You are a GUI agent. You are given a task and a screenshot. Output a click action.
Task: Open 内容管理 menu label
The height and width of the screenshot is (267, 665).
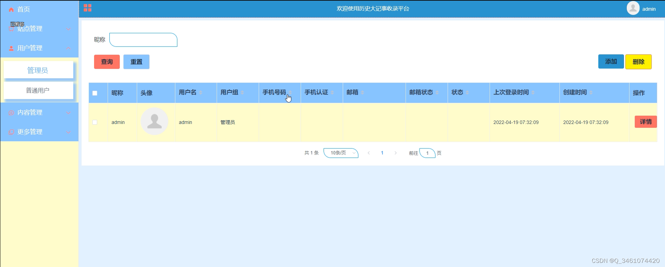click(x=30, y=113)
